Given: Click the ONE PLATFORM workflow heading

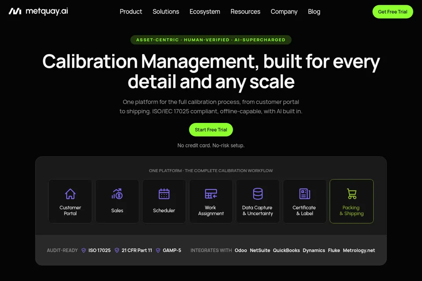Looking at the screenshot, I should coord(211,170).
